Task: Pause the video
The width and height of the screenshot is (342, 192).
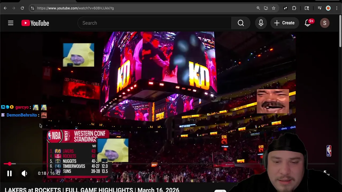Action: (x=9, y=174)
